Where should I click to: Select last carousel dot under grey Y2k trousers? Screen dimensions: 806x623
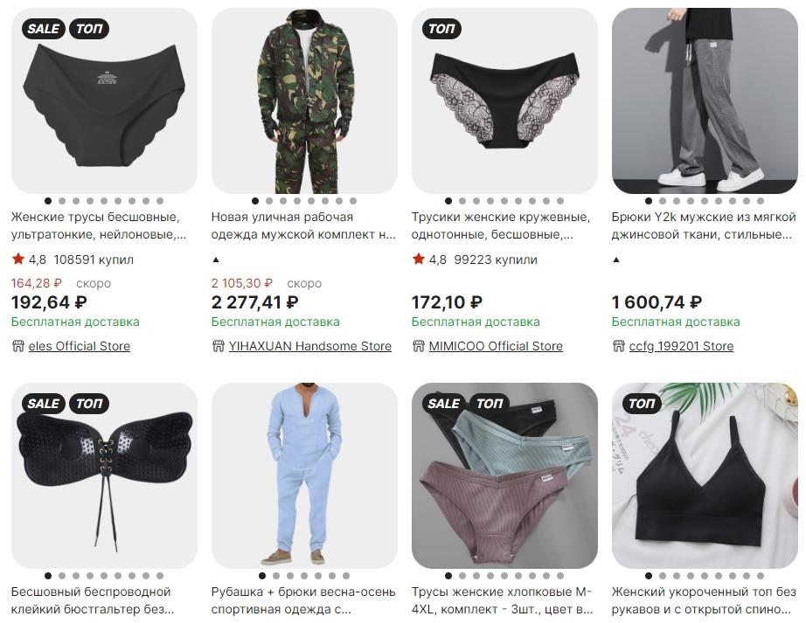tap(761, 201)
